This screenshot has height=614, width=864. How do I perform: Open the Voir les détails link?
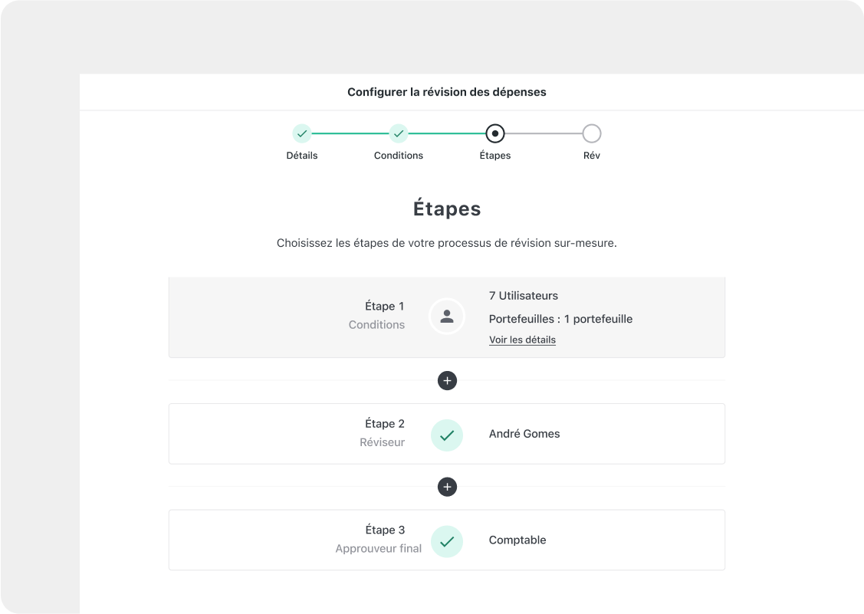point(522,340)
